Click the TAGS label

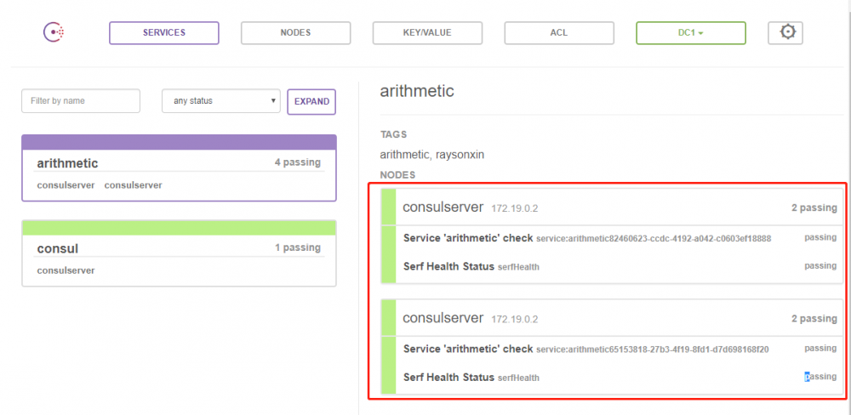click(393, 134)
